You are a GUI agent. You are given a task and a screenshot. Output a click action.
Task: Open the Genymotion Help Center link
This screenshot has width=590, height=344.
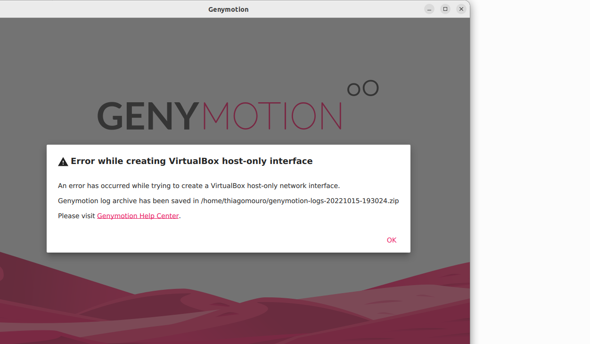(x=138, y=216)
